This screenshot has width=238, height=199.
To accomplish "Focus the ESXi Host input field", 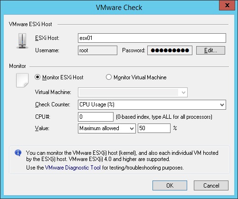I will pyautogui.click(x=152, y=38).
